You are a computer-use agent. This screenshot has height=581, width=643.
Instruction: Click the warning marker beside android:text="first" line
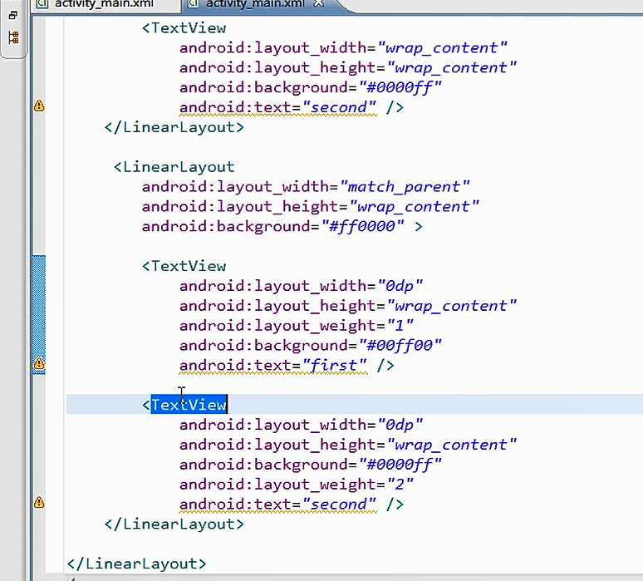click(x=39, y=363)
